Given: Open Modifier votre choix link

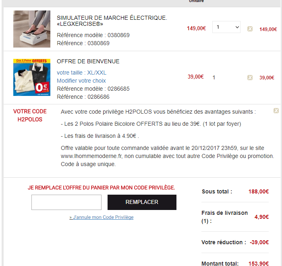Looking at the screenshot, I should (81, 81).
